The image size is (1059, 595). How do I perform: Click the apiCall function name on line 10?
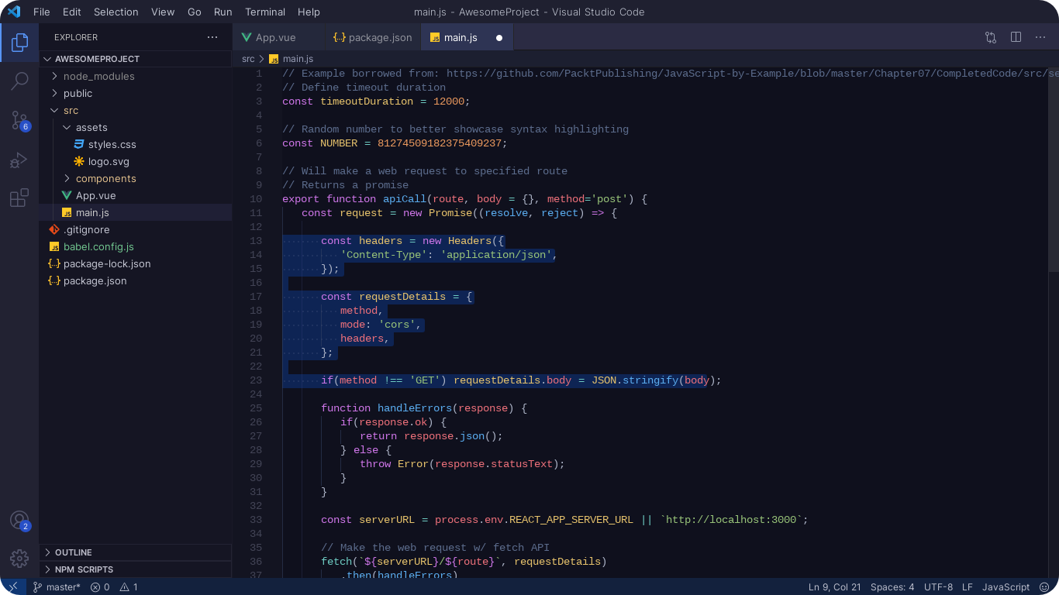[x=405, y=199]
